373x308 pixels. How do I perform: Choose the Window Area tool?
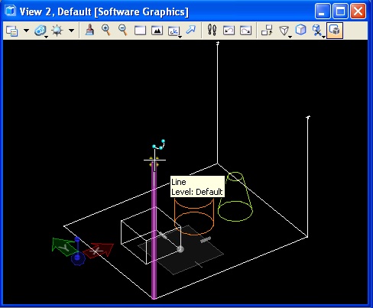(140, 31)
